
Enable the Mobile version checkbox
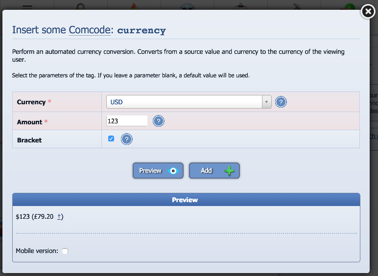pos(65,251)
